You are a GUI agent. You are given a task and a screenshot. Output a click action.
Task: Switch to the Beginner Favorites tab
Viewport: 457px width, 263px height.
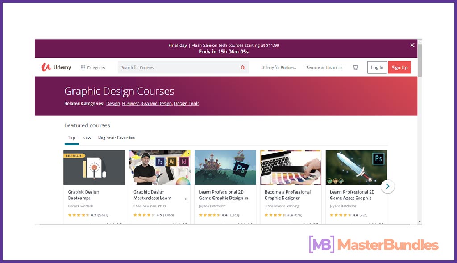click(116, 138)
